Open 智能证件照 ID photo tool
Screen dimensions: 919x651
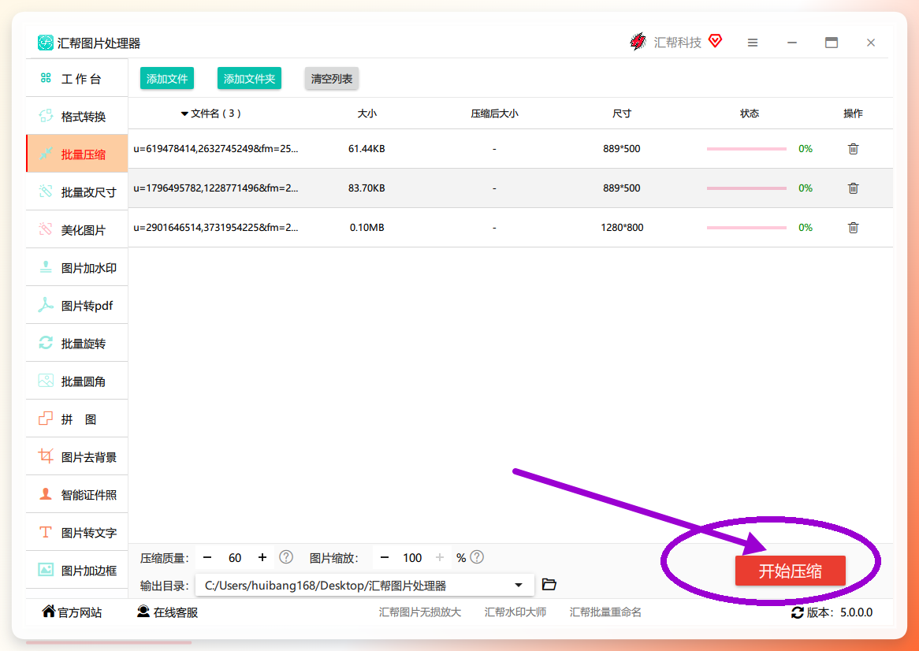[x=76, y=494]
